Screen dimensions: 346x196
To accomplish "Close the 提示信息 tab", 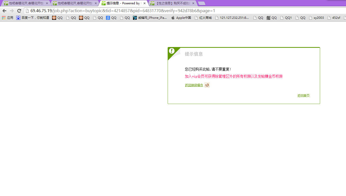I will [145, 3].
